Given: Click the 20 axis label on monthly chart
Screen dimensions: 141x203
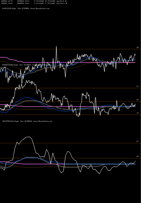Looking at the screenshot, I should click(x=138, y=156).
